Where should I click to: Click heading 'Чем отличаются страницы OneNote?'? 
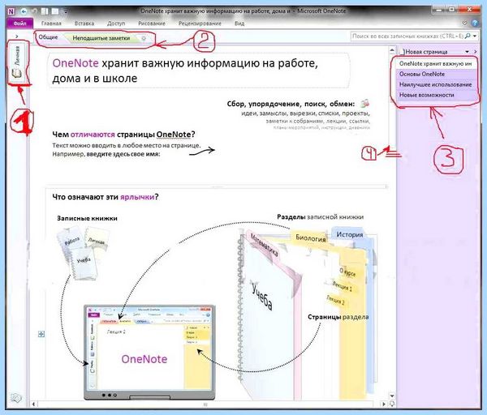(x=123, y=135)
